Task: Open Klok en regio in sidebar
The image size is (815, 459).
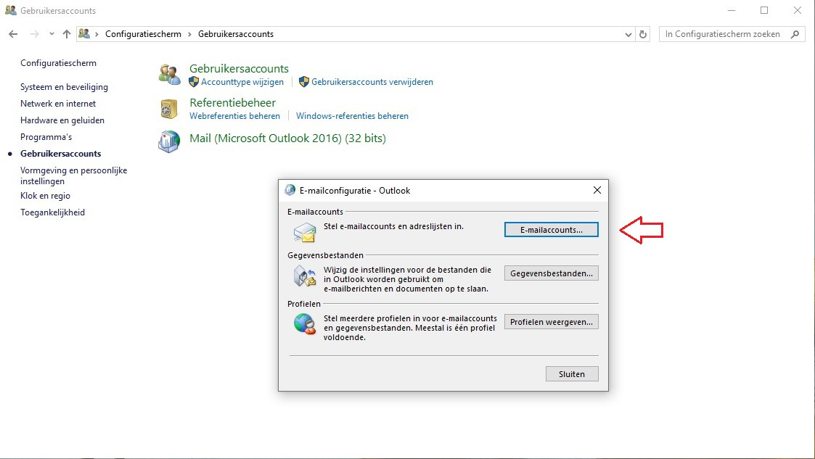Action: pyautogui.click(x=45, y=196)
